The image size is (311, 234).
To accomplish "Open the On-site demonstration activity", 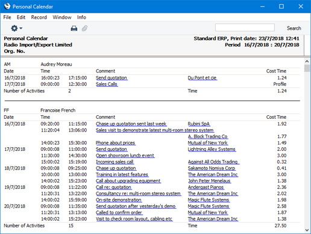I will [x=119, y=200].
